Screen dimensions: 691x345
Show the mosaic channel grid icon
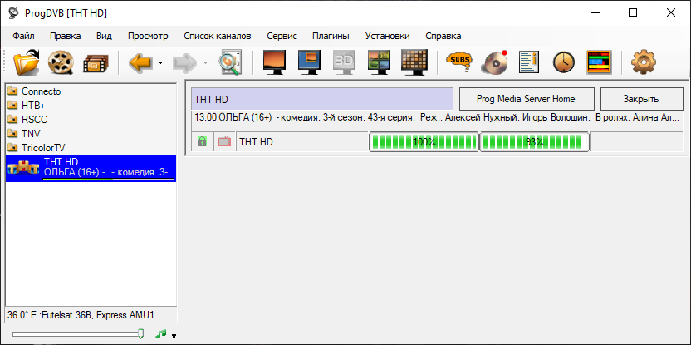pos(414,62)
